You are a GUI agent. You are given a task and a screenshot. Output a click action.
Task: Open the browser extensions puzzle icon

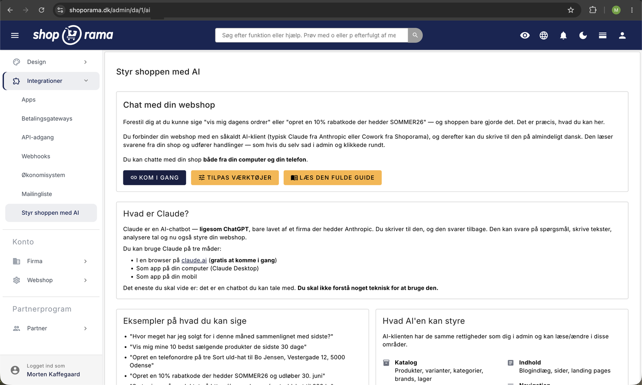tap(593, 10)
